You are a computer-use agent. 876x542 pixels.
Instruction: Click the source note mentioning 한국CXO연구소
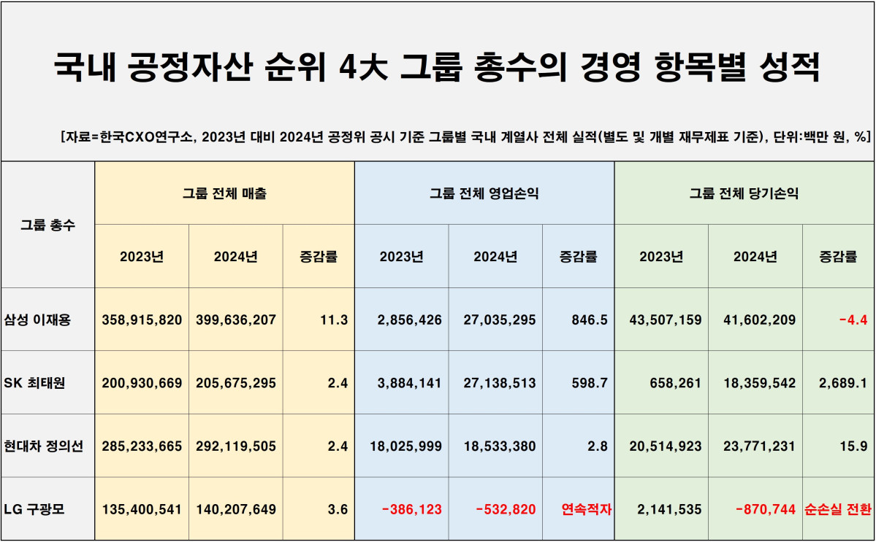click(465, 137)
